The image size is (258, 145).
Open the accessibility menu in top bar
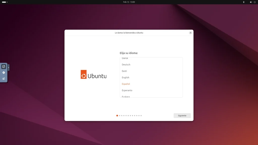point(244,2)
